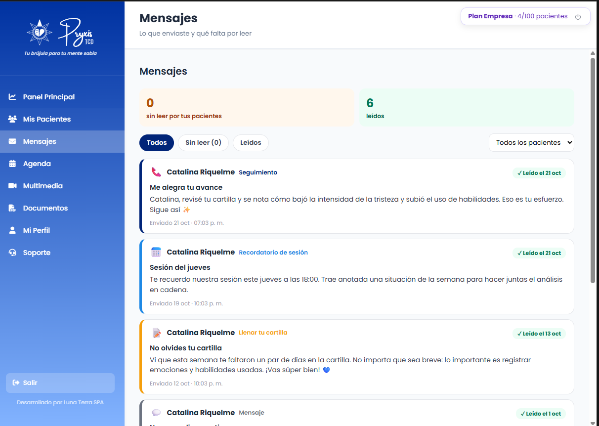This screenshot has width=599, height=426.
Task: Click the Multimedia video camera icon
Action: [12, 186]
